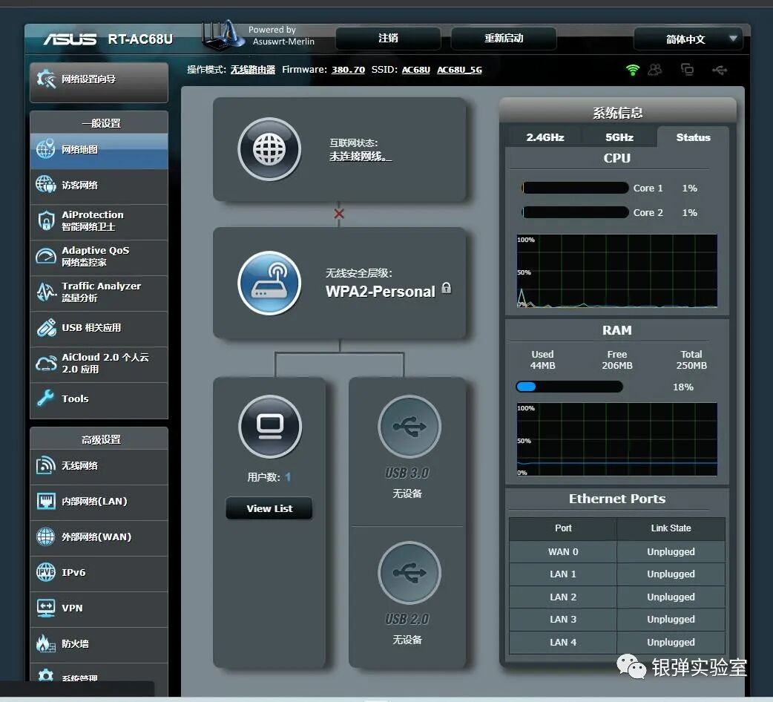The width and height of the screenshot is (773, 702).
Task: Click the RAM usage history graph
Action: 616,439
